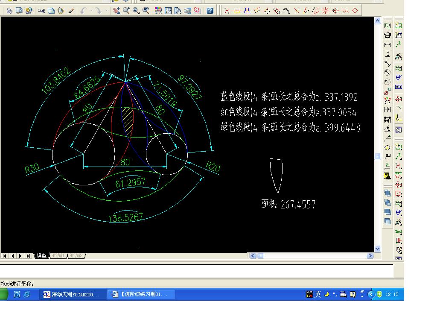Select the geometric tolerance 0.1 frame tool
Viewport: 437px width, 328px height.
tap(399, 87)
